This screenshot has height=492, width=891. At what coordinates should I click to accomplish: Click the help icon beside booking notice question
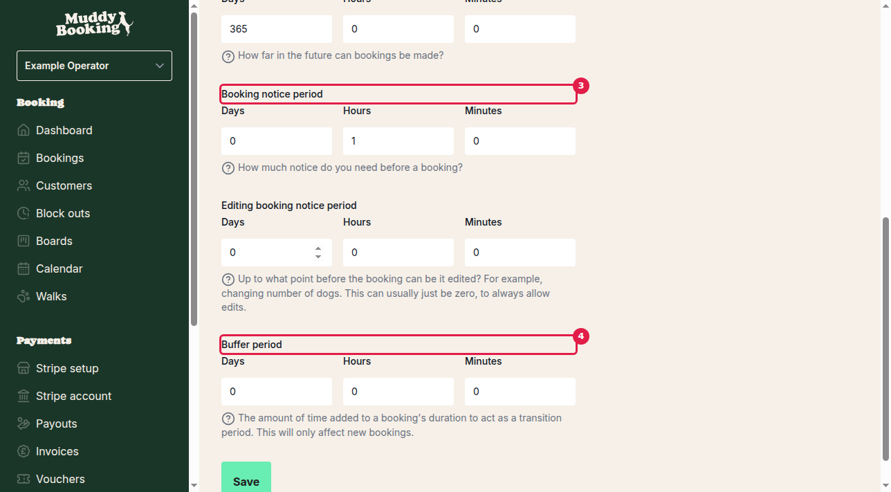(x=228, y=167)
